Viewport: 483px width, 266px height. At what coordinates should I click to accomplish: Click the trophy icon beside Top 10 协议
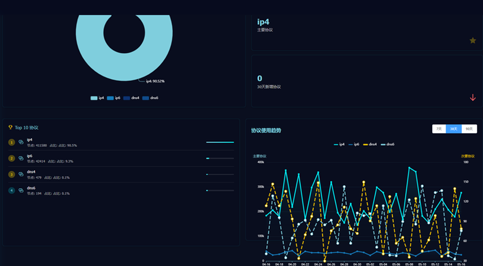tap(10, 127)
